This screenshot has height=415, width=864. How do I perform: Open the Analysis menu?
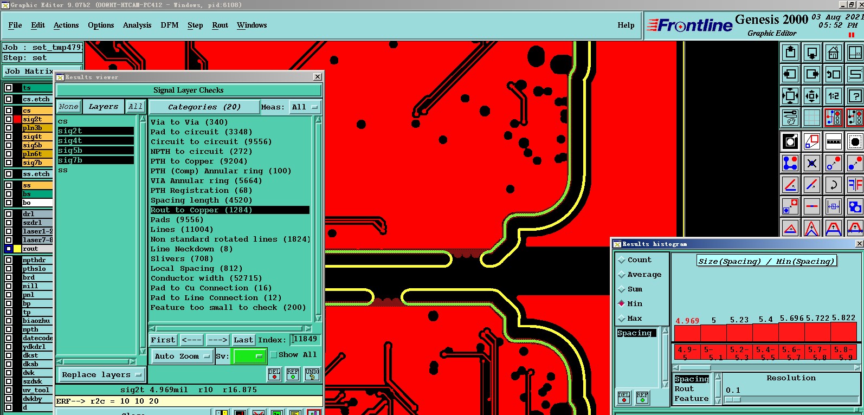(137, 25)
